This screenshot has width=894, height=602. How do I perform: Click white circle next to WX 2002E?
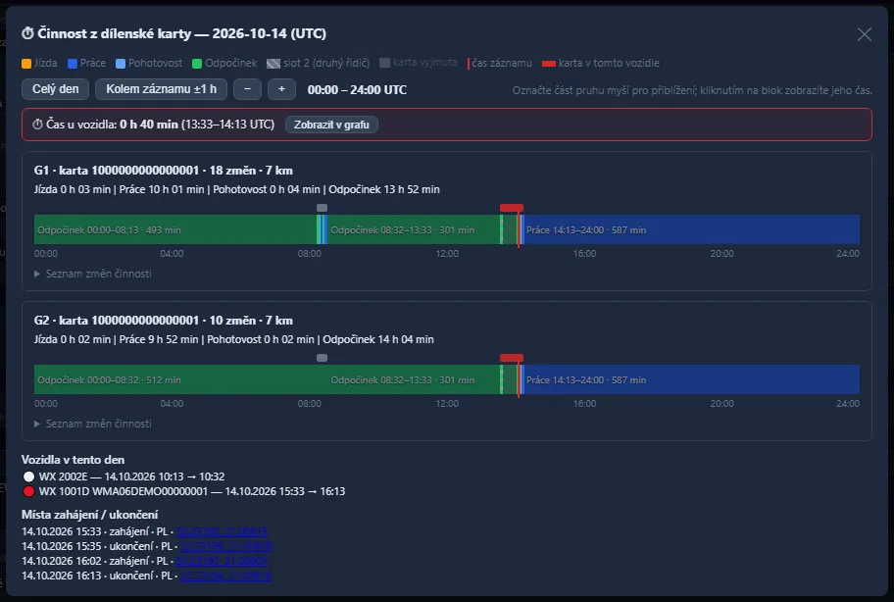pos(28,477)
